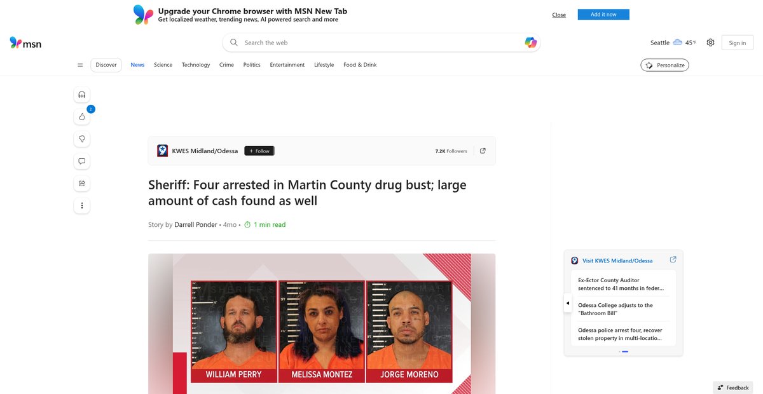Listen to article with headphones icon
The height and width of the screenshot is (394, 763).
point(82,95)
